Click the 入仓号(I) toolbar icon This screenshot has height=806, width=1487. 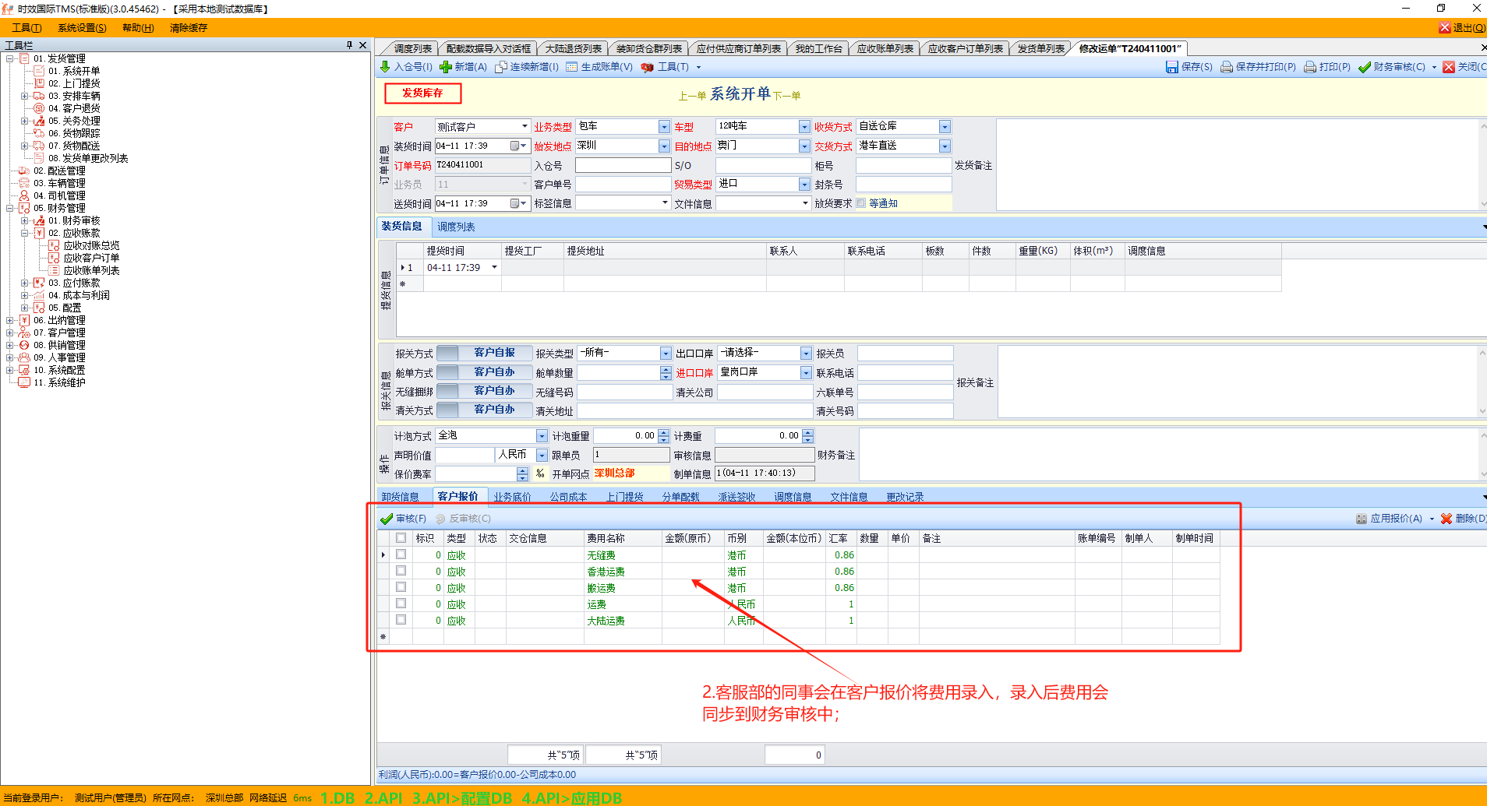click(385, 67)
